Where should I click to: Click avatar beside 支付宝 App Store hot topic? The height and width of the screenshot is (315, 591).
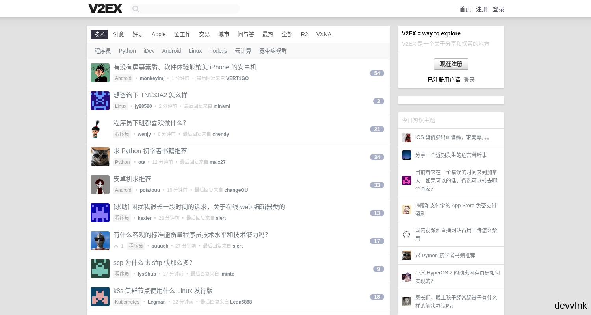click(407, 209)
